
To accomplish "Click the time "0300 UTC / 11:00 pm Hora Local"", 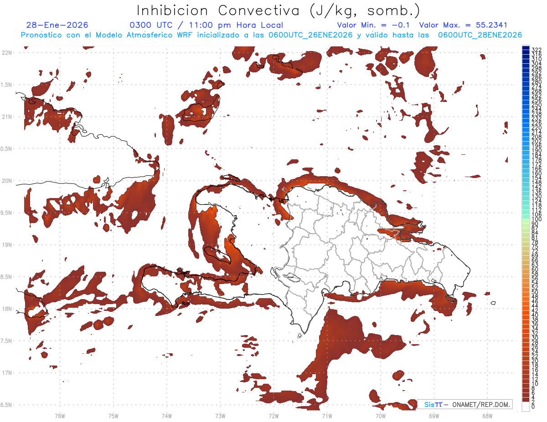I will coord(207,25).
